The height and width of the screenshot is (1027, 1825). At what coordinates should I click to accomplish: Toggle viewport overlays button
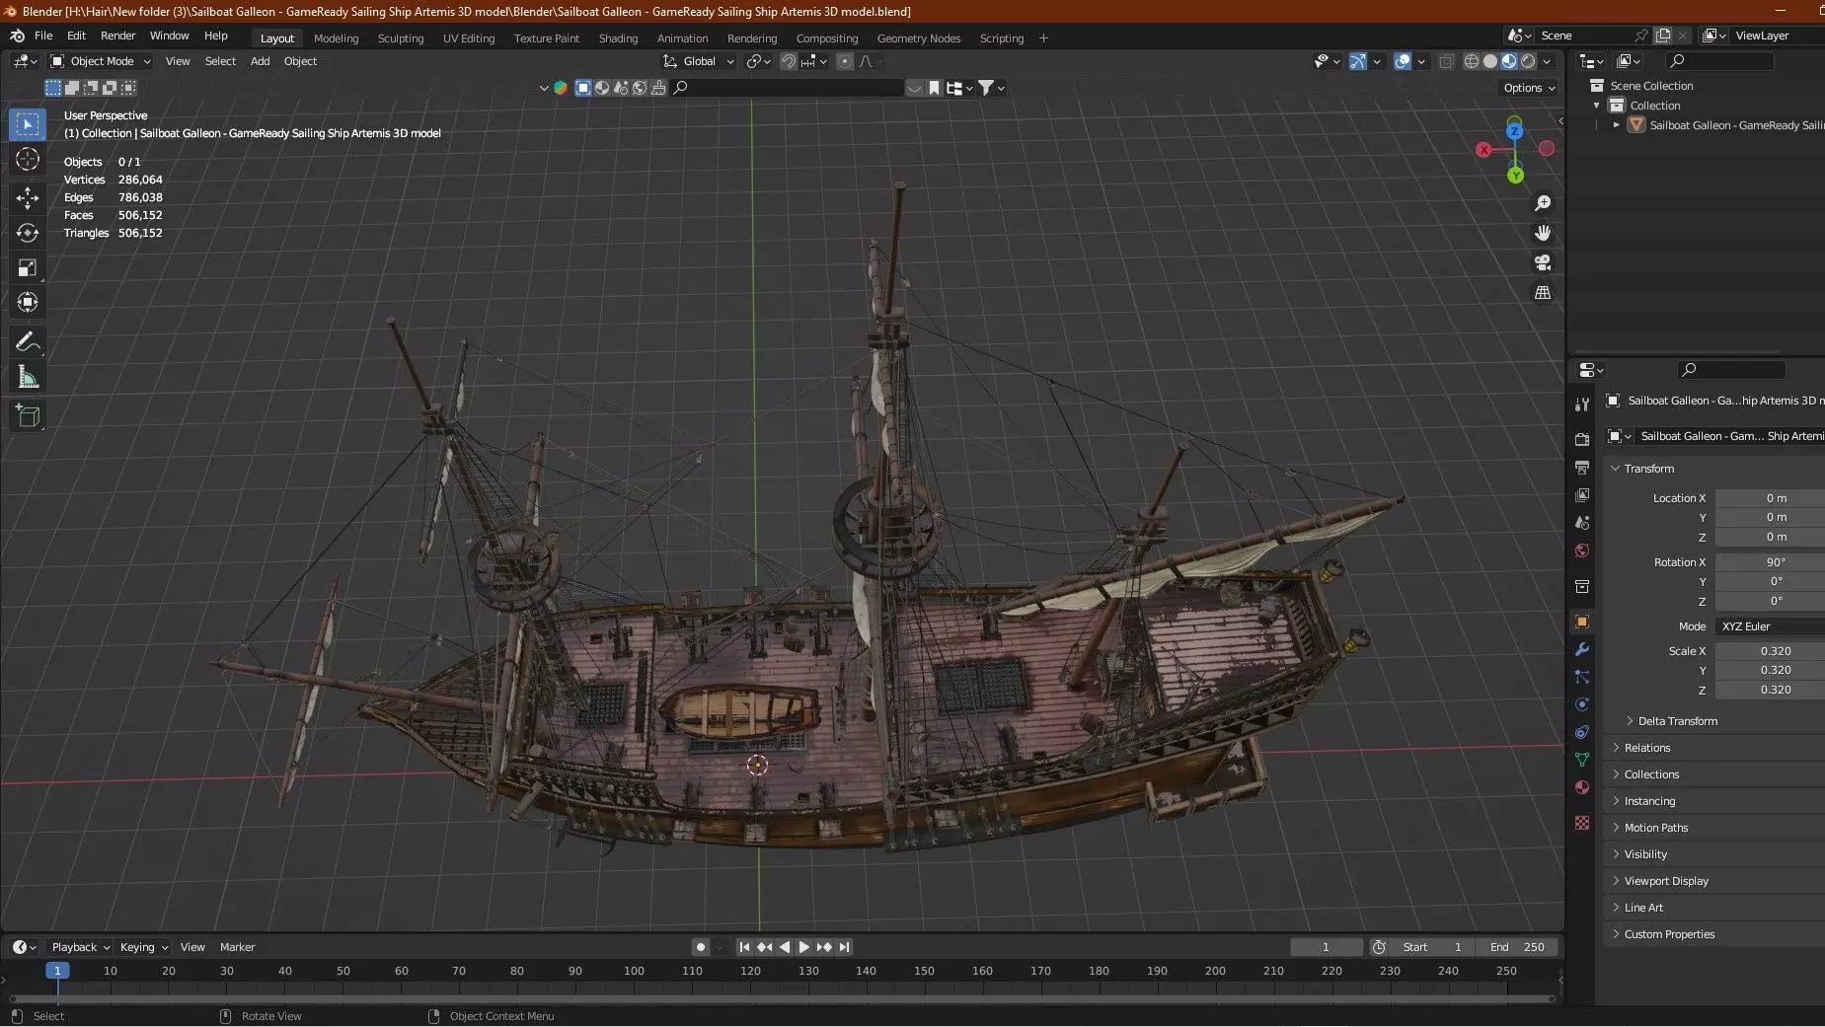[x=1403, y=61]
